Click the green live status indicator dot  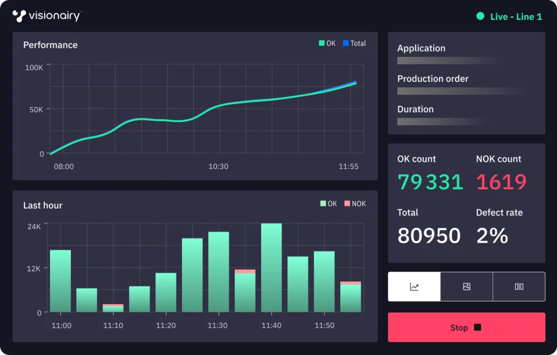tap(480, 16)
